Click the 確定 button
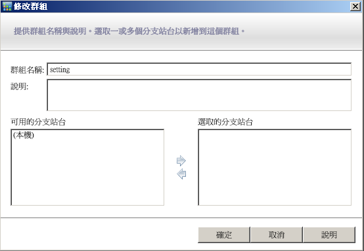 (224, 235)
